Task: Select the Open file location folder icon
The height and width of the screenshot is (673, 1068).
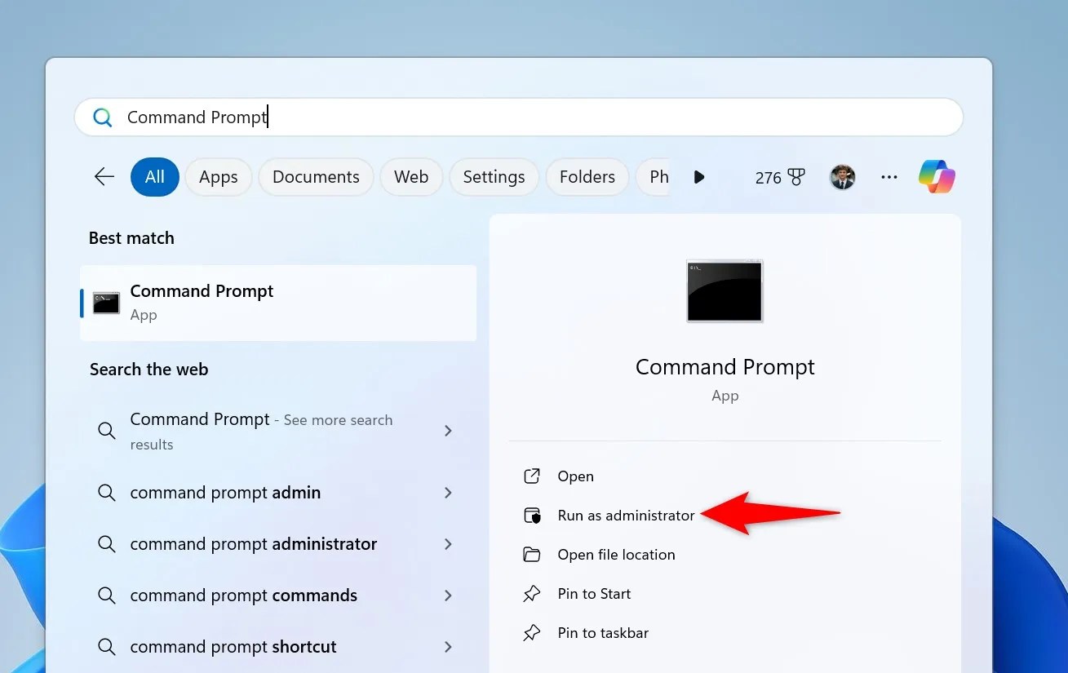Action: click(532, 554)
